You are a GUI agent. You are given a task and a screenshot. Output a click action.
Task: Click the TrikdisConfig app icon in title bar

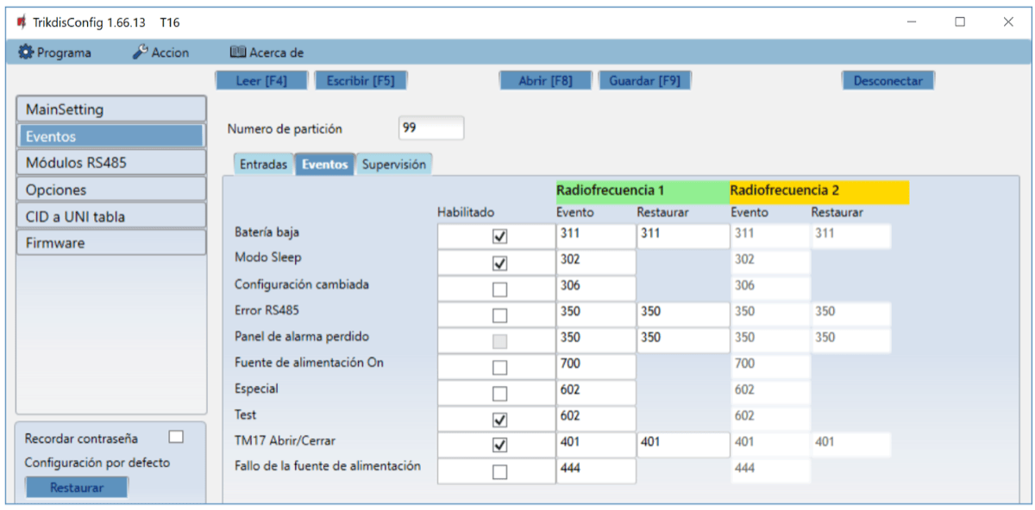click(21, 22)
